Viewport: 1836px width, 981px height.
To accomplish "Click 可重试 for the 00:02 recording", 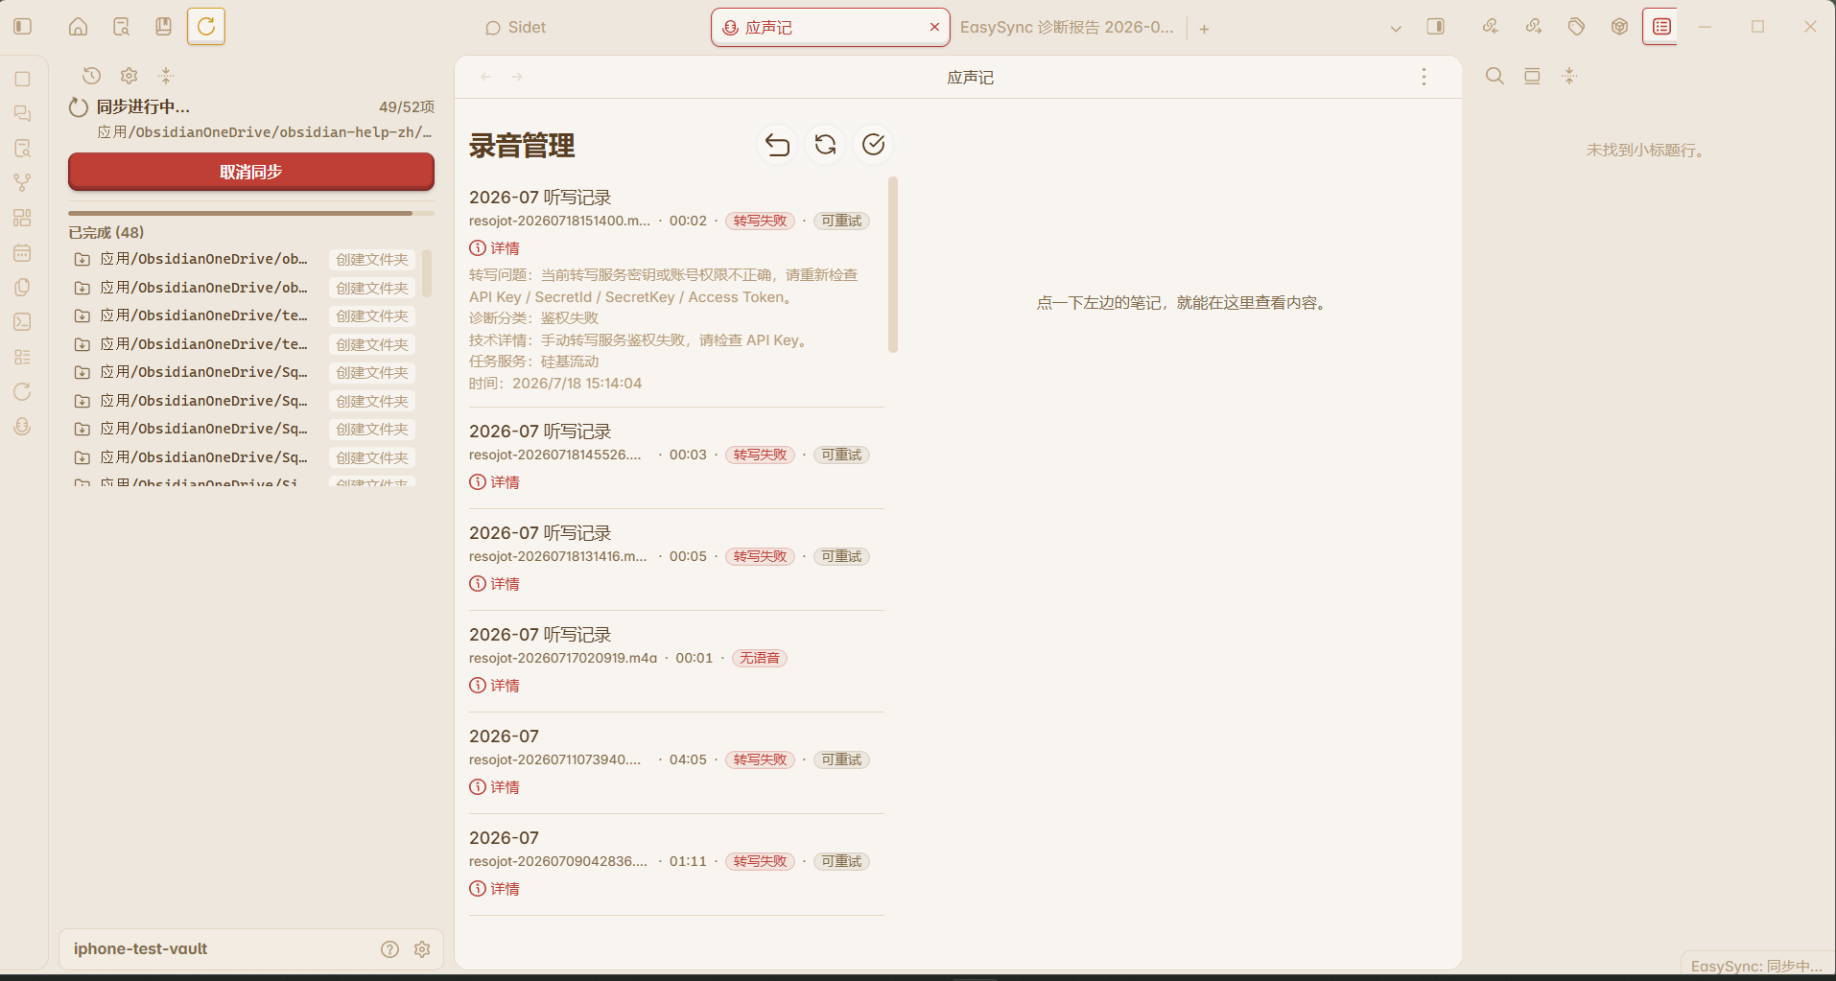I will coord(841,221).
